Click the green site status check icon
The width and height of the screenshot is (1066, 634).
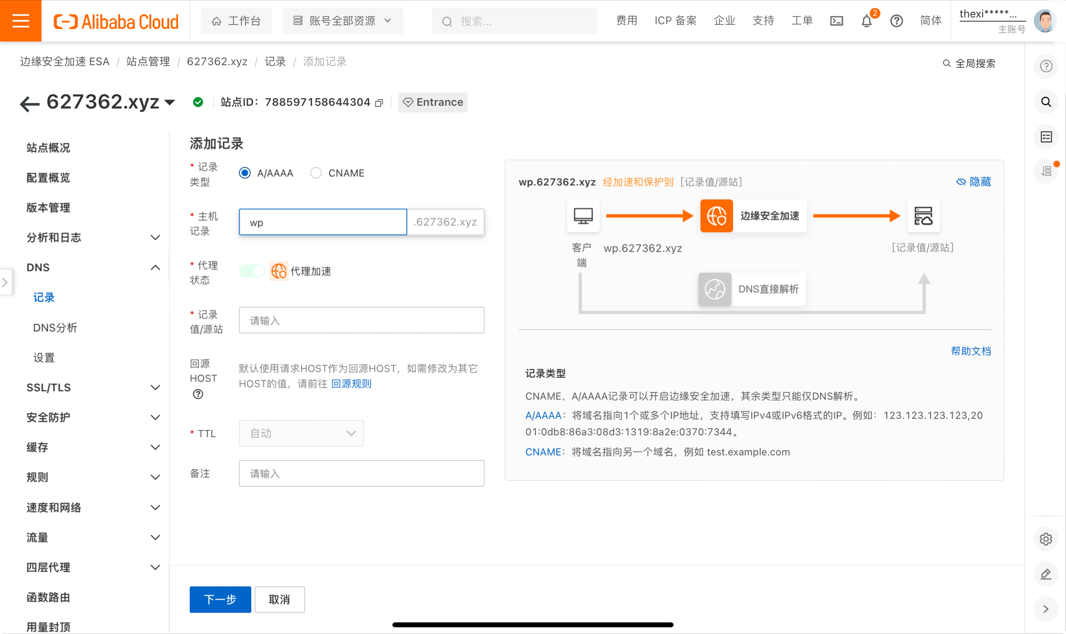tap(198, 102)
